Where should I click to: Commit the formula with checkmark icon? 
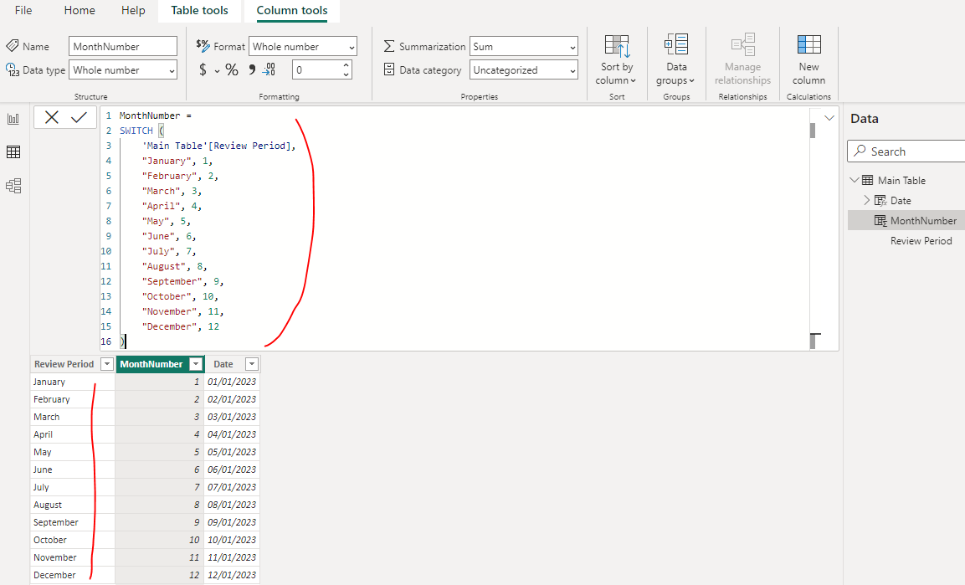(79, 117)
